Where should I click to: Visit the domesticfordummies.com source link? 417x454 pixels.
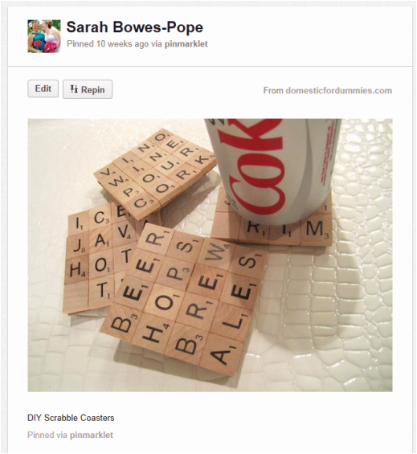338,91
